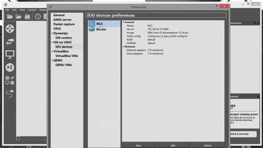
Task: Click the main window horizontal scrollbar left arrow
Action: pyautogui.click(x=18, y=138)
